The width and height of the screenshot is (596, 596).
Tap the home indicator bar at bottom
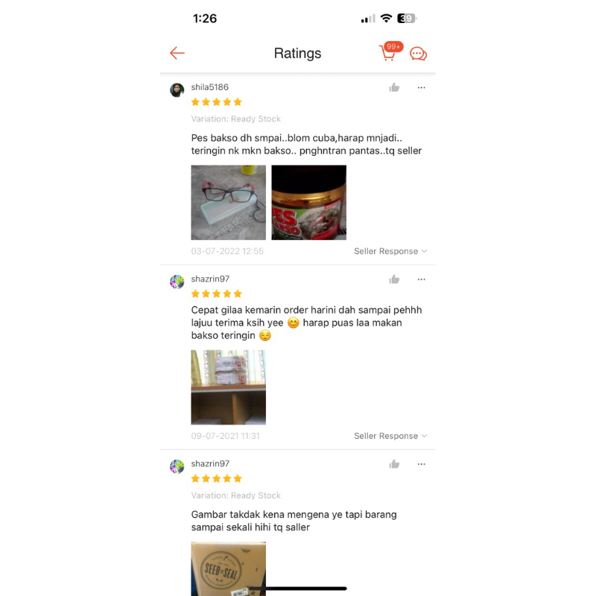pyautogui.click(x=298, y=589)
